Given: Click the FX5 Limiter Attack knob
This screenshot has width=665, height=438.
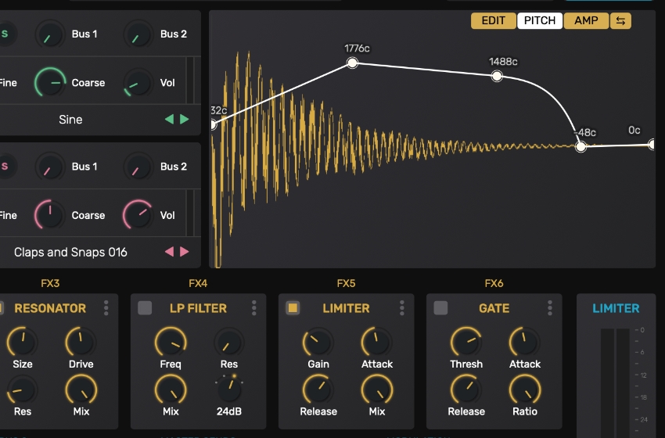Looking at the screenshot, I should pyautogui.click(x=377, y=342).
